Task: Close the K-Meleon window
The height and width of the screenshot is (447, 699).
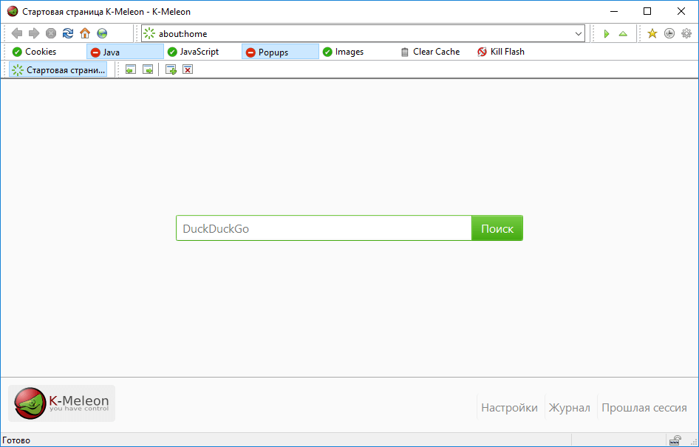Action: point(681,12)
